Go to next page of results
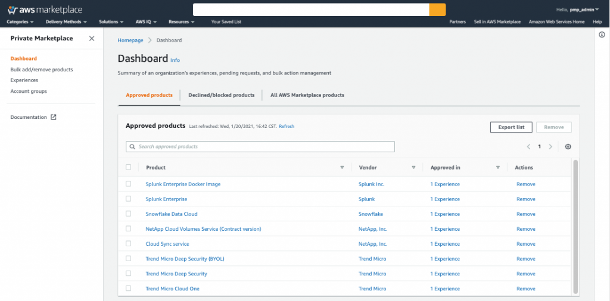This screenshot has height=301, width=610. [x=550, y=147]
